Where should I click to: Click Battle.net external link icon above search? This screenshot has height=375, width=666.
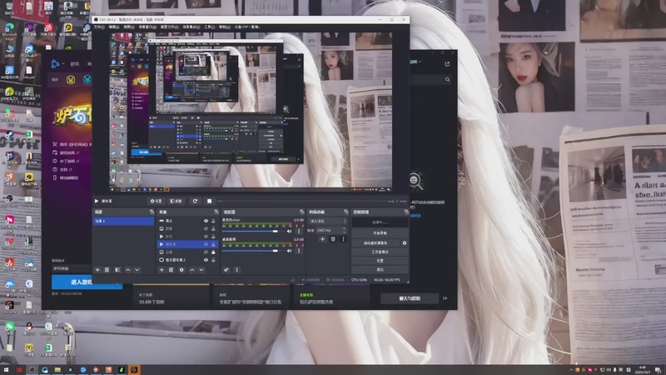click(447, 64)
